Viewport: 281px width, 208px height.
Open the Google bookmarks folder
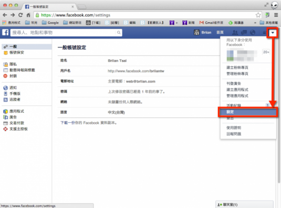[x=50, y=23]
